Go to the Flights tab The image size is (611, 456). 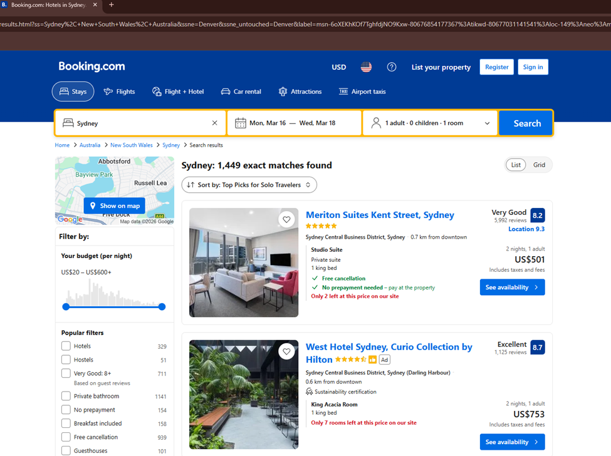coord(119,91)
